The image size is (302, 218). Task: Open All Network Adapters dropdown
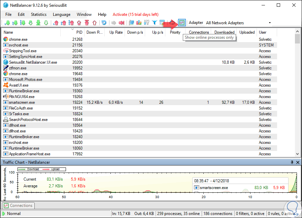point(238,23)
